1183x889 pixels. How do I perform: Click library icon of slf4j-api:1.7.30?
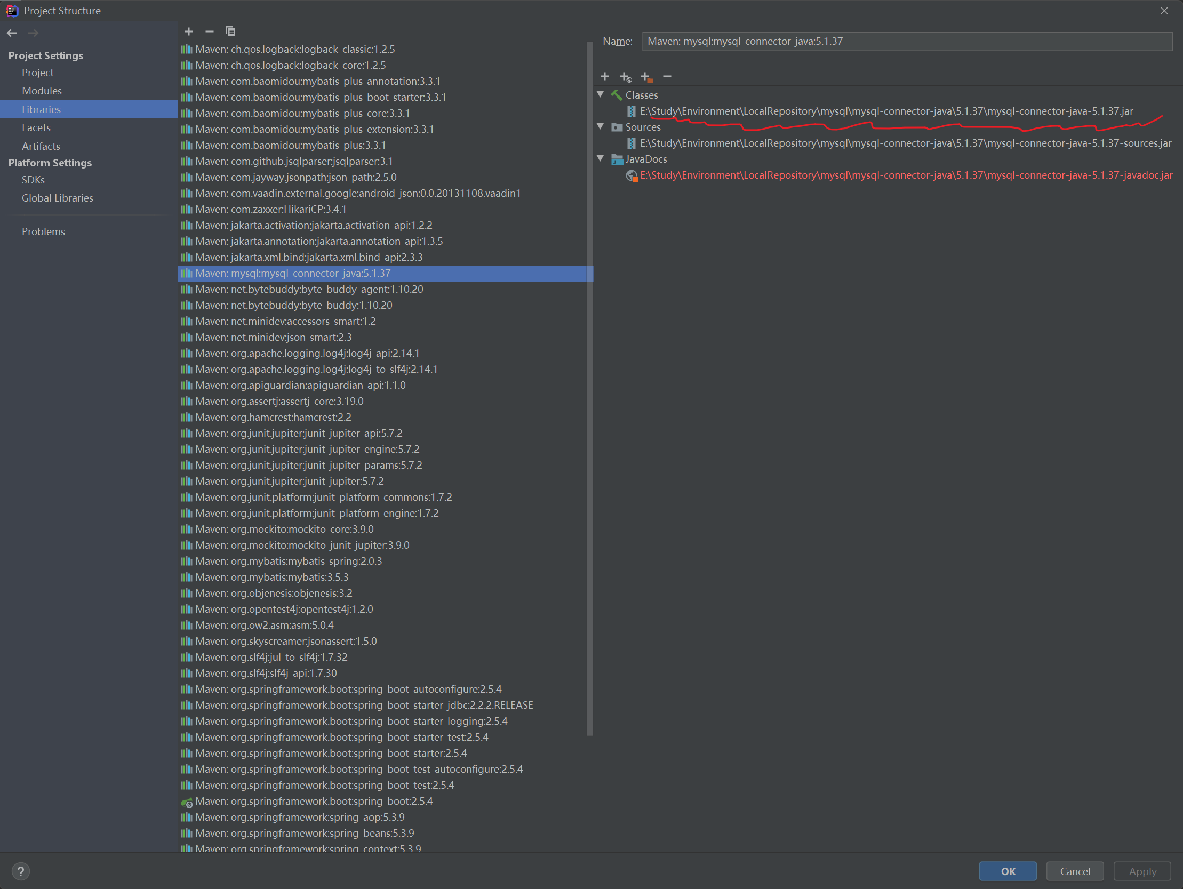pyautogui.click(x=187, y=674)
